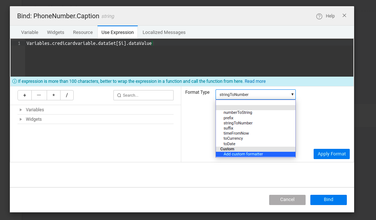Select the minus operator icon

coord(39,95)
